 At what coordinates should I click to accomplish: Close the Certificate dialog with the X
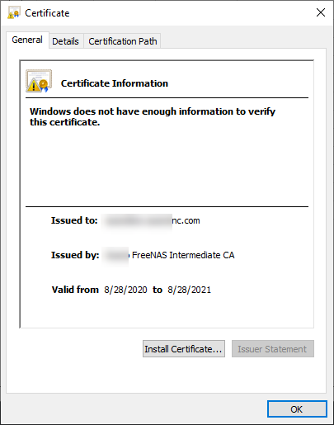(321, 12)
